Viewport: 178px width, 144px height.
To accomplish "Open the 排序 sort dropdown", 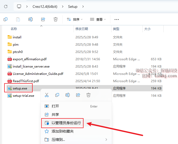I will 75,19.
